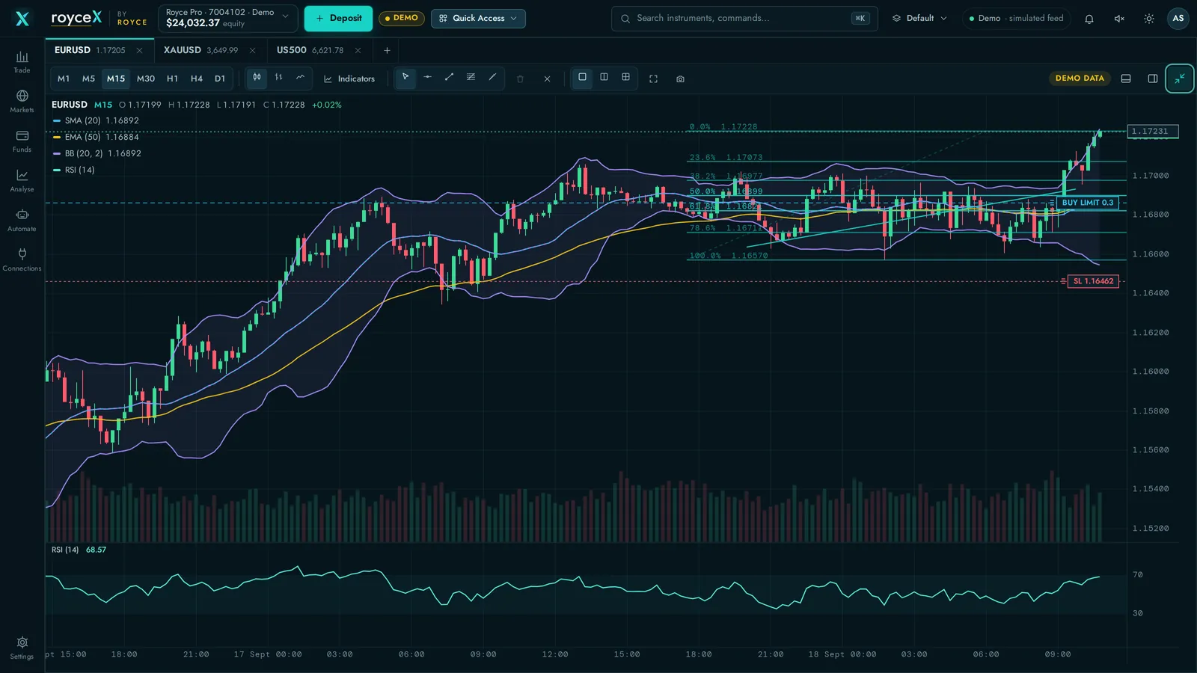Select the D1 timeframe

[220, 79]
